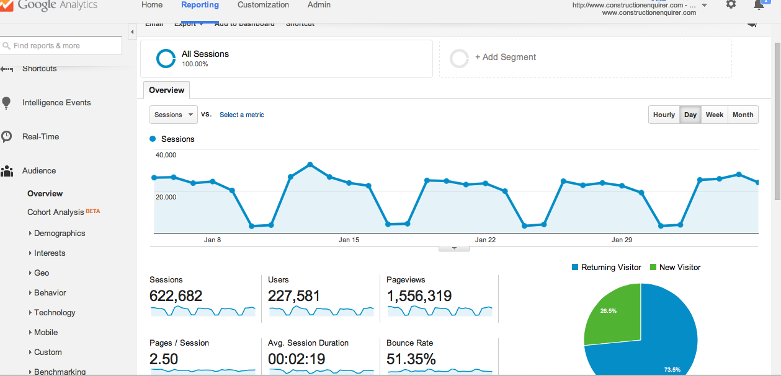The height and width of the screenshot is (376, 781).
Task: Click the Users sparkline under 227,581
Action: [321, 311]
